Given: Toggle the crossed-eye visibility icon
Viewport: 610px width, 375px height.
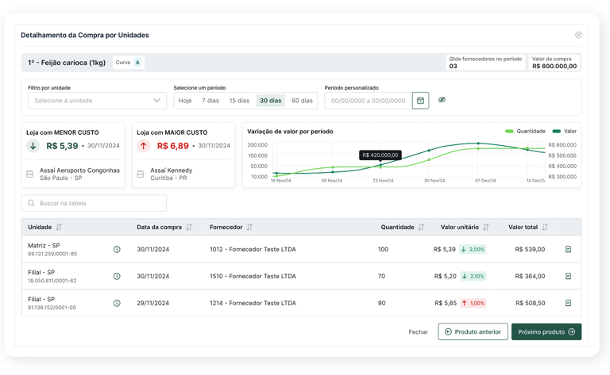Looking at the screenshot, I should (x=442, y=100).
